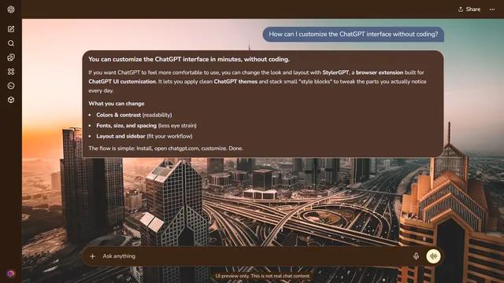Click 'The flow is simple' closing line
This screenshot has width=504, height=283.
[165, 149]
